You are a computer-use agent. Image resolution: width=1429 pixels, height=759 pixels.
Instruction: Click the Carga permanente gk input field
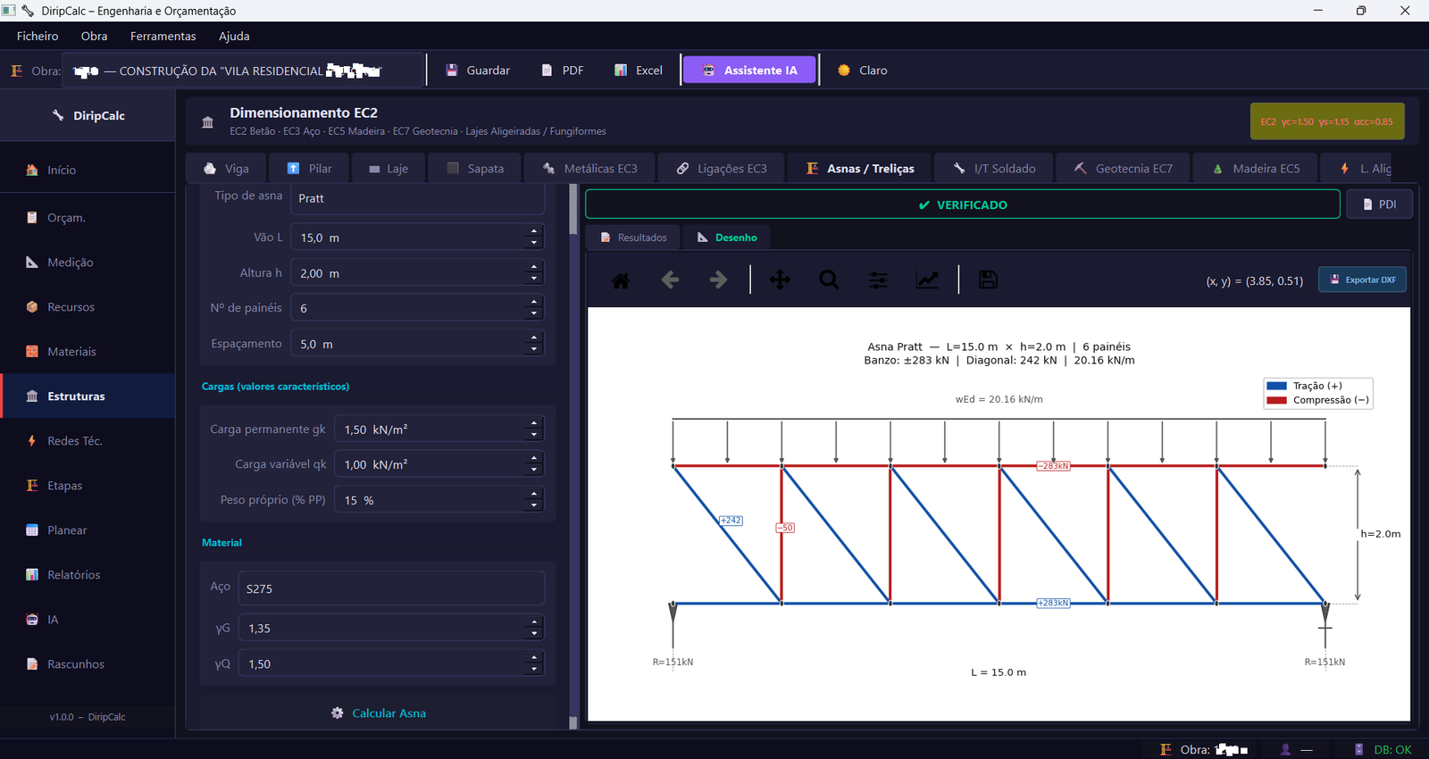point(439,430)
